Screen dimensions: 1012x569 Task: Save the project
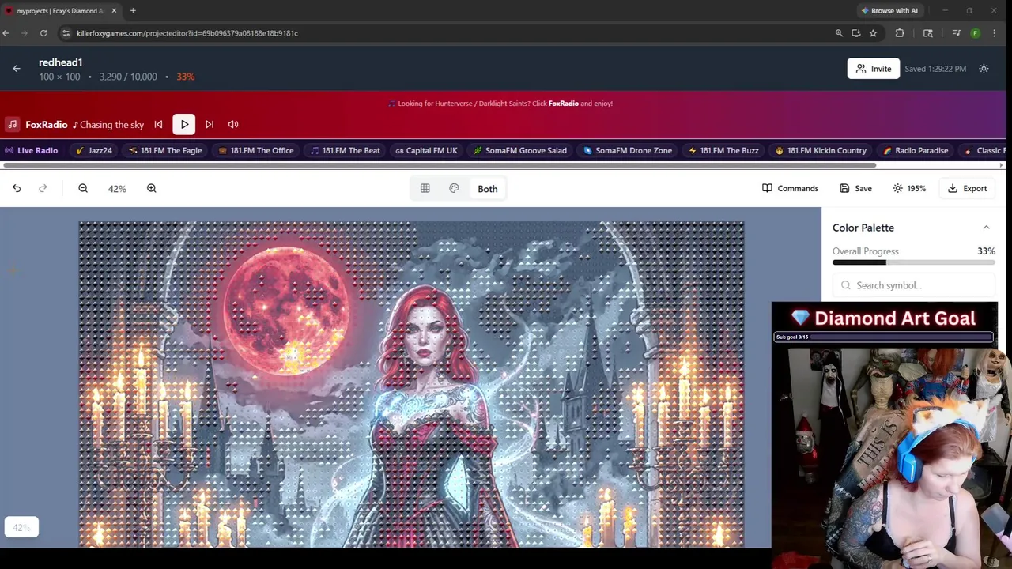[x=855, y=188]
